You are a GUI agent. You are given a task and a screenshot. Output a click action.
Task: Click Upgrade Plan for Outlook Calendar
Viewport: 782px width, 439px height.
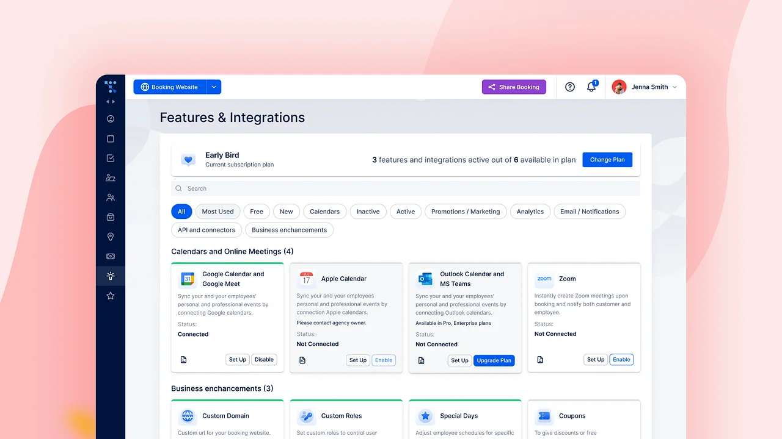tap(494, 360)
